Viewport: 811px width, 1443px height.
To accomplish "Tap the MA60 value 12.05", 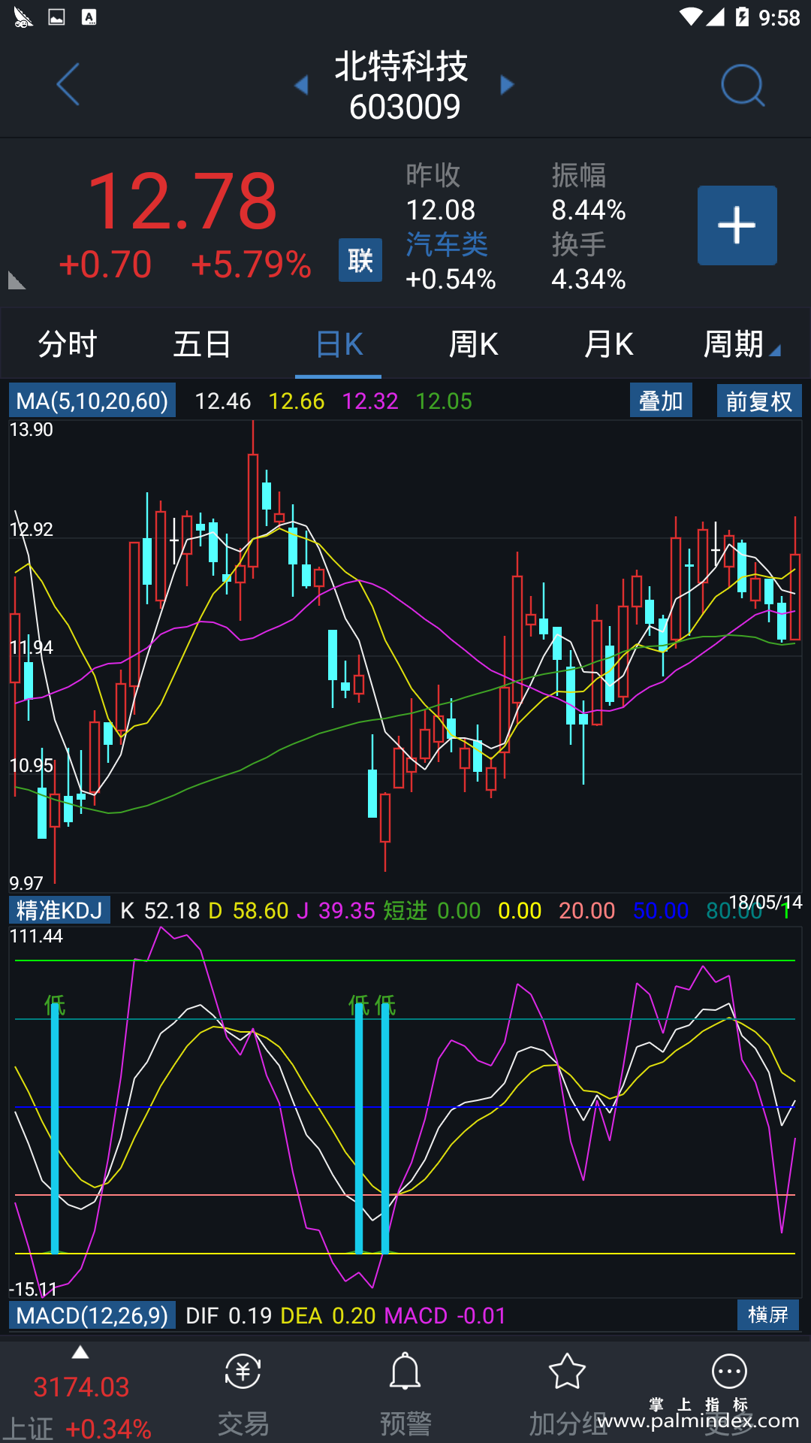I will (444, 401).
